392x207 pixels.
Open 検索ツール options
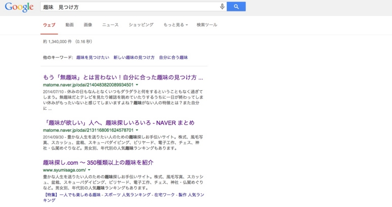tap(207, 25)
